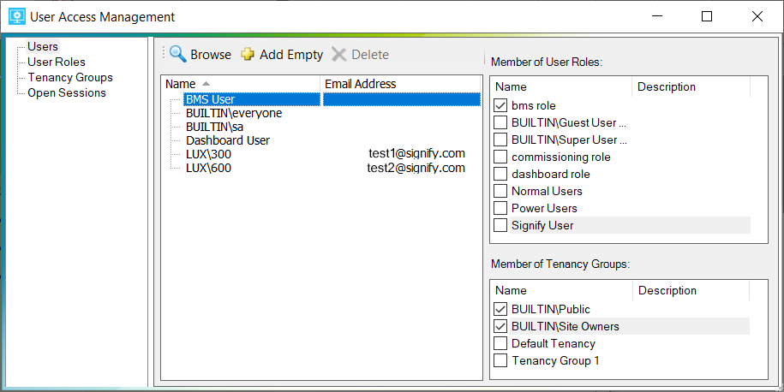Maximize the User Access Management window

pos(706,16)
